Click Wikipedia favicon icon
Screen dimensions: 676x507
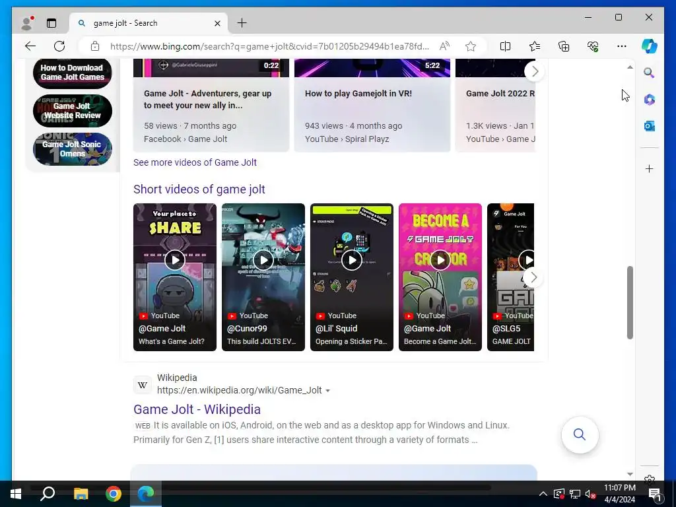pos(143,385)
